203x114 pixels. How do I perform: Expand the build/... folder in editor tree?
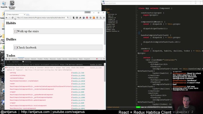point(108,9)
